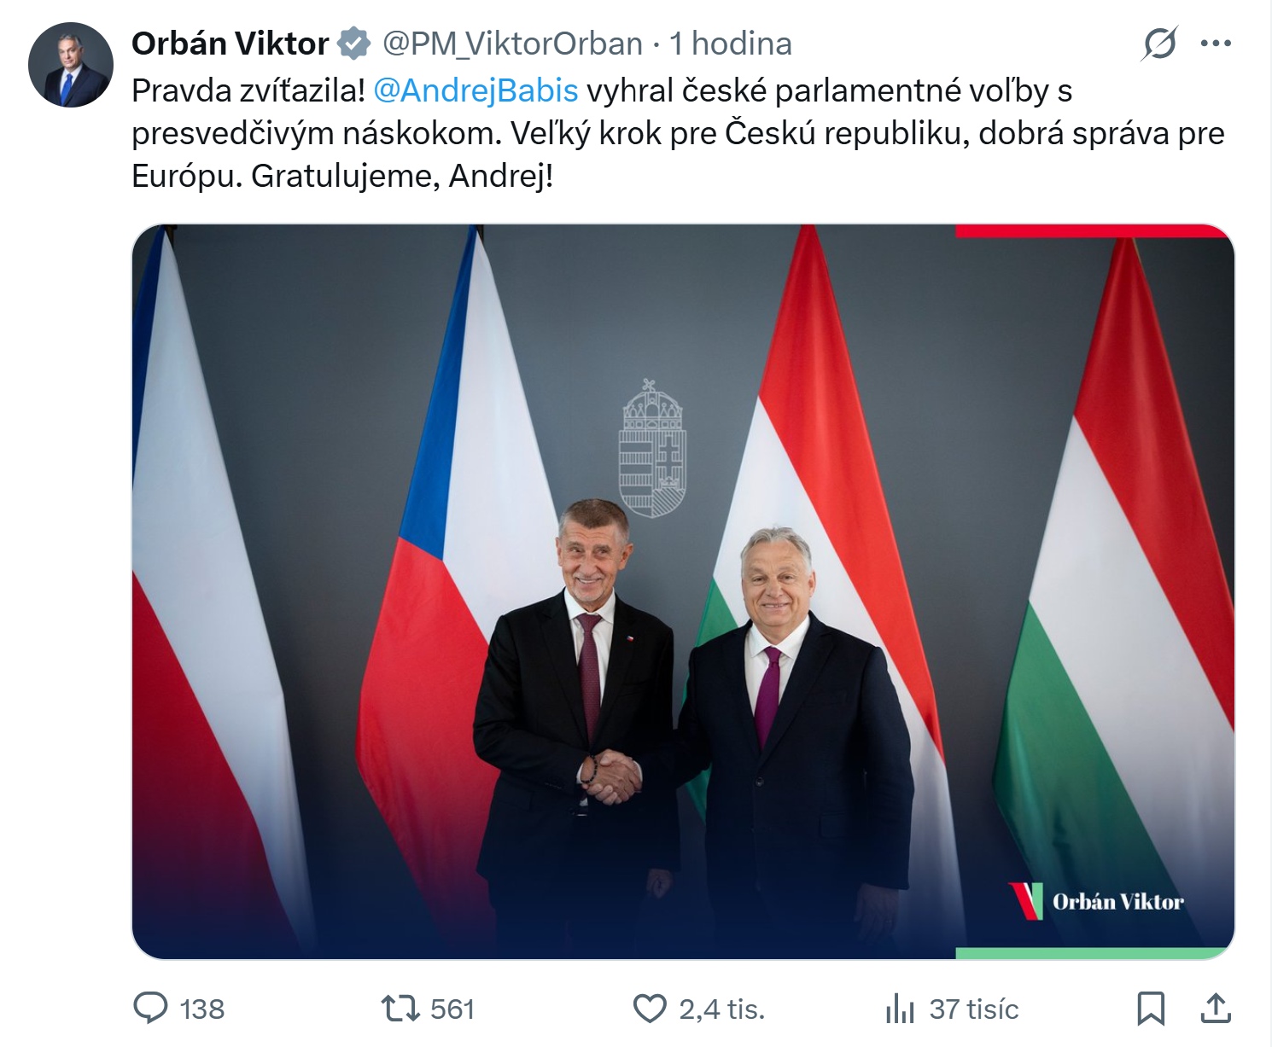
Task: Open the attached handshake photo
Action: tap(683, 591)
